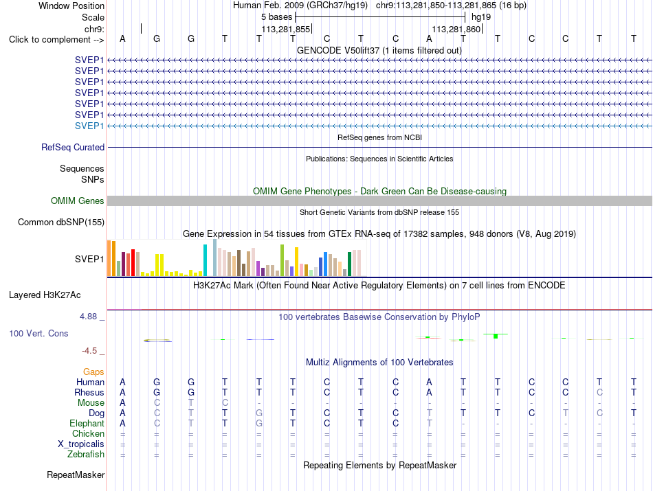Click the orange Gaps label
This screenshot has height=491, width=653.
(x=93, y=372)
